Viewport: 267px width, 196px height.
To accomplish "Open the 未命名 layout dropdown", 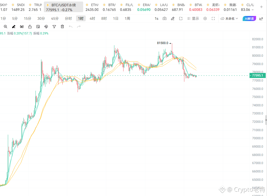I will click(229, 18).
